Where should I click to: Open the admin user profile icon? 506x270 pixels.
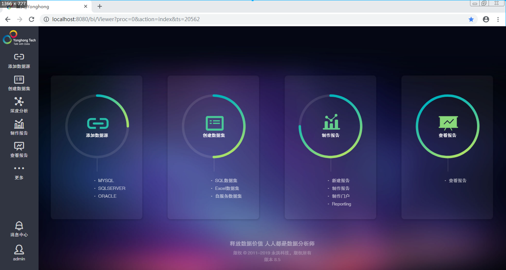19,249
